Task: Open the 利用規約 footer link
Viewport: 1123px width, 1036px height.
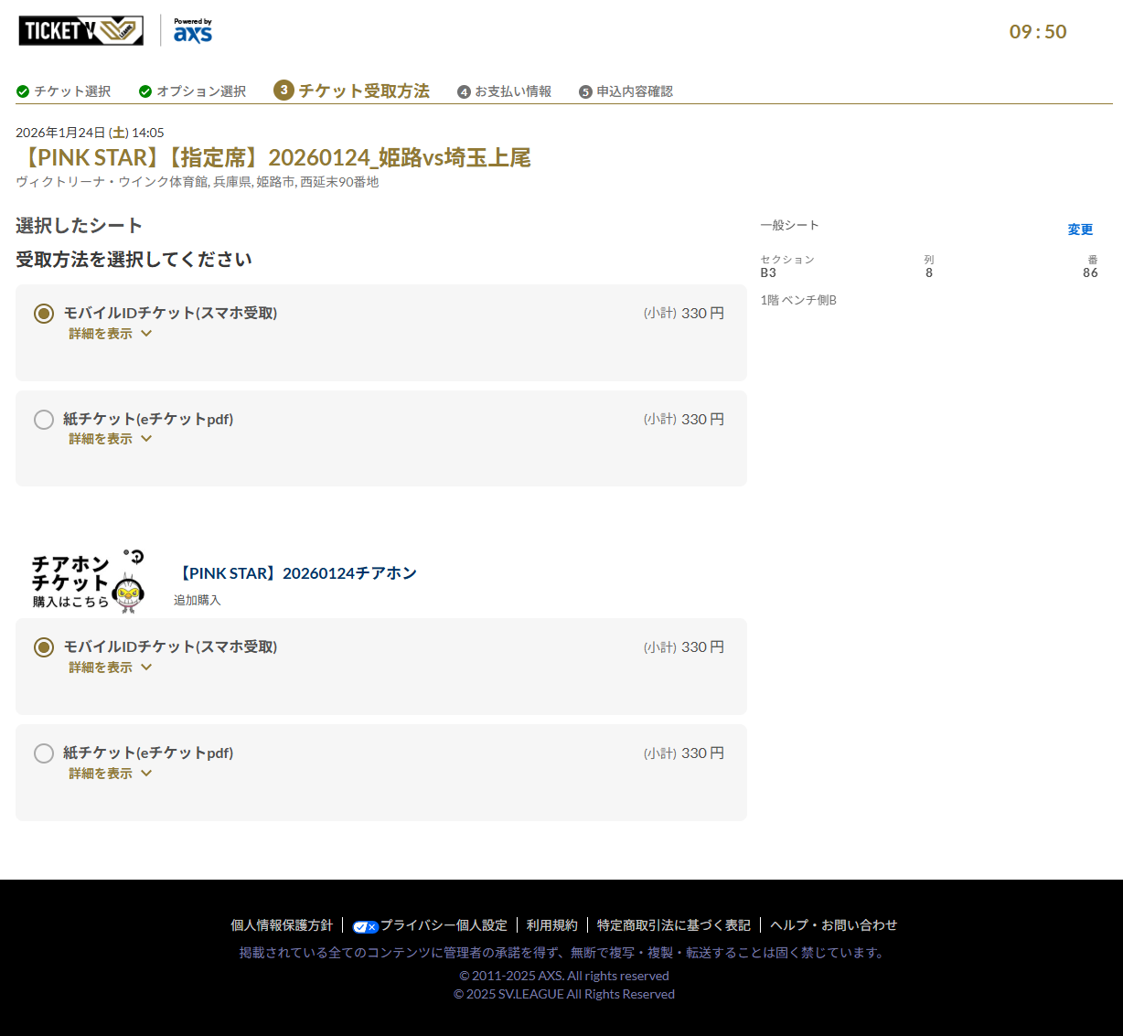Action: pos(552,925)
